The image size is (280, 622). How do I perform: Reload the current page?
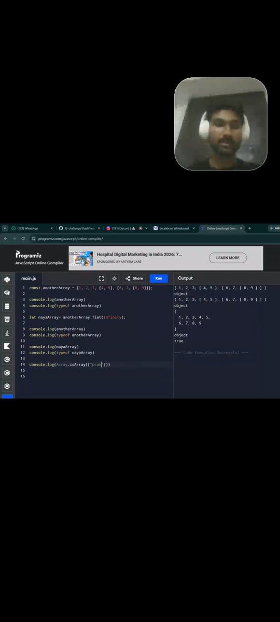pos(23,238)
